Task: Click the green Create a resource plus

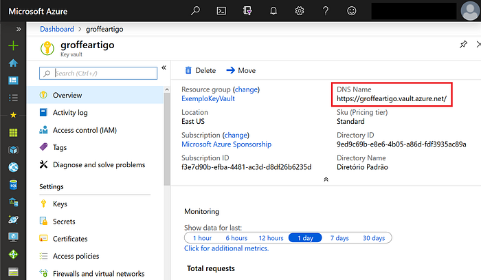Action: [13, 45]
